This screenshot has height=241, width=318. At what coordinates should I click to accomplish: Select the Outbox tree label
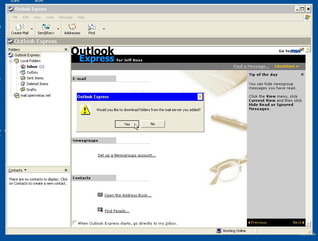click(x=32, y=72)
